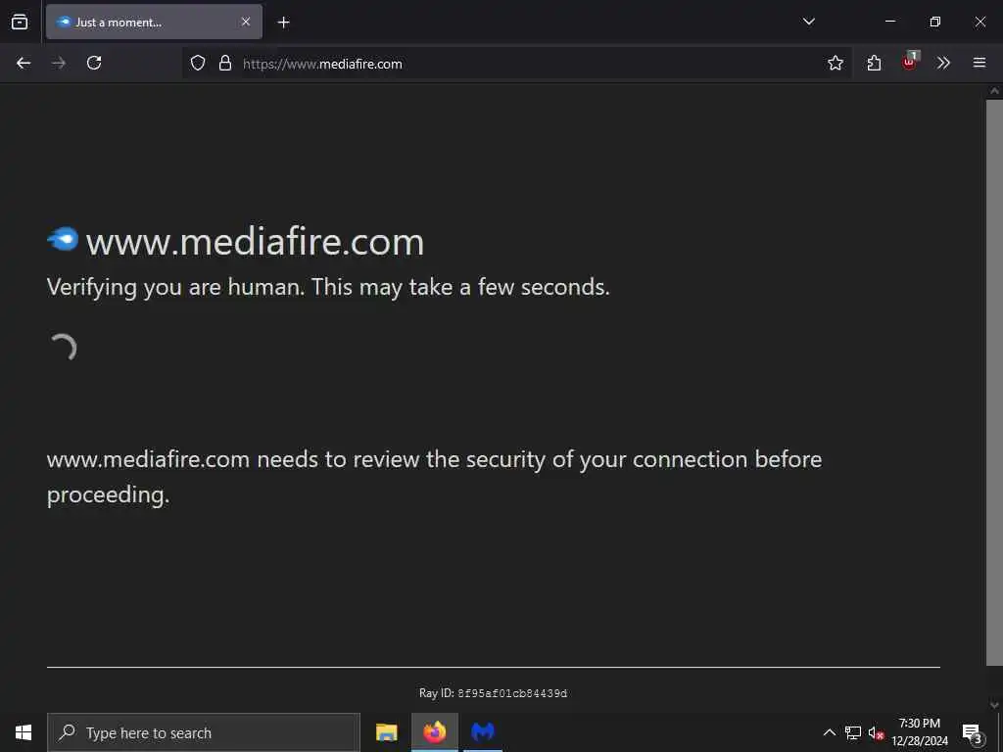This screenshot has height=752, width=1003.
Task: Show hidden system tray icons
Action: coord(829,732)
